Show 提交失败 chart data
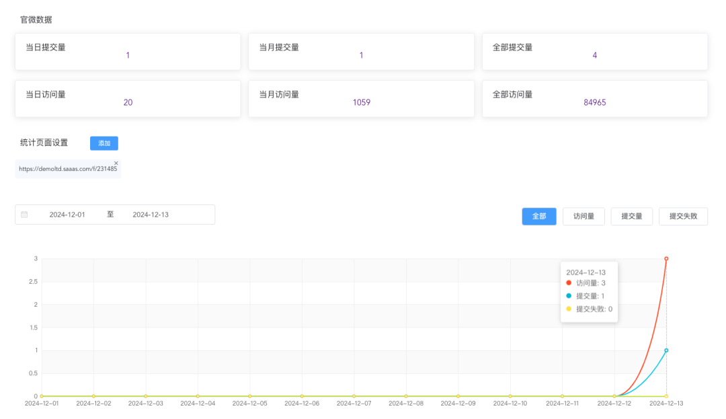The height and width of the screenshot is (419, 726). [x=682, y=217]
